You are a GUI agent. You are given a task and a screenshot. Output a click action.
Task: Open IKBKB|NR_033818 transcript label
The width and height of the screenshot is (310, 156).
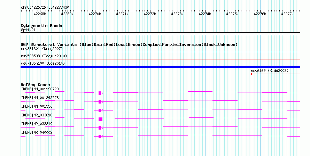coord(37,115)
